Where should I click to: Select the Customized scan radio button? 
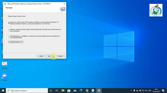click(9, 37)
